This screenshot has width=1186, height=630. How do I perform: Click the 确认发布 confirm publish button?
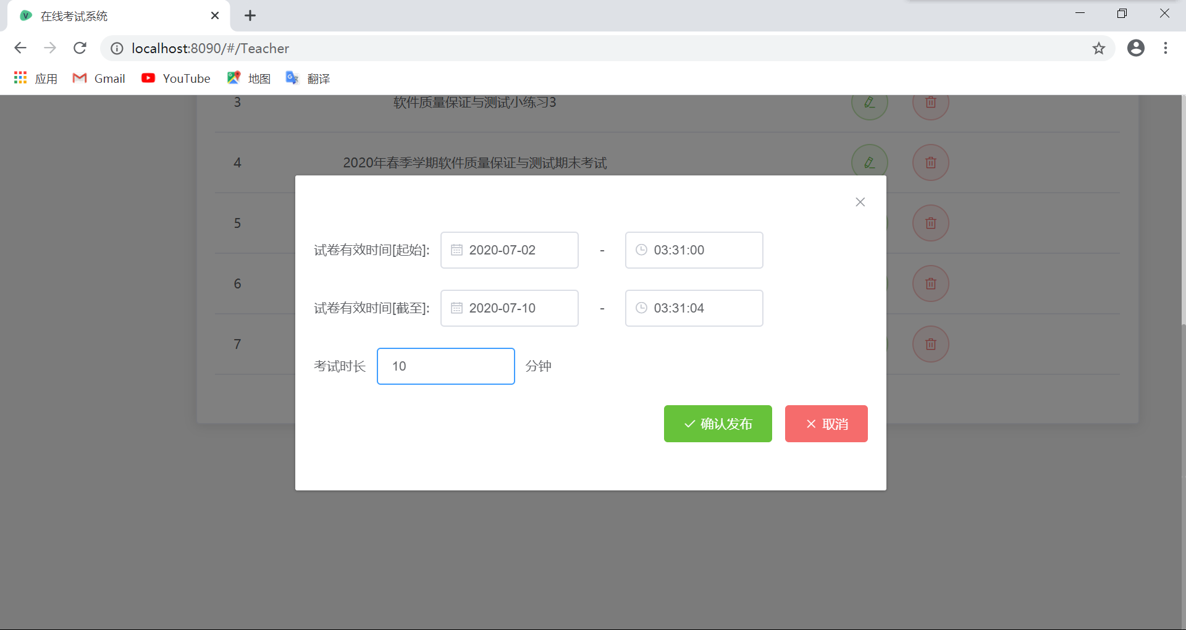coord(718,424)
